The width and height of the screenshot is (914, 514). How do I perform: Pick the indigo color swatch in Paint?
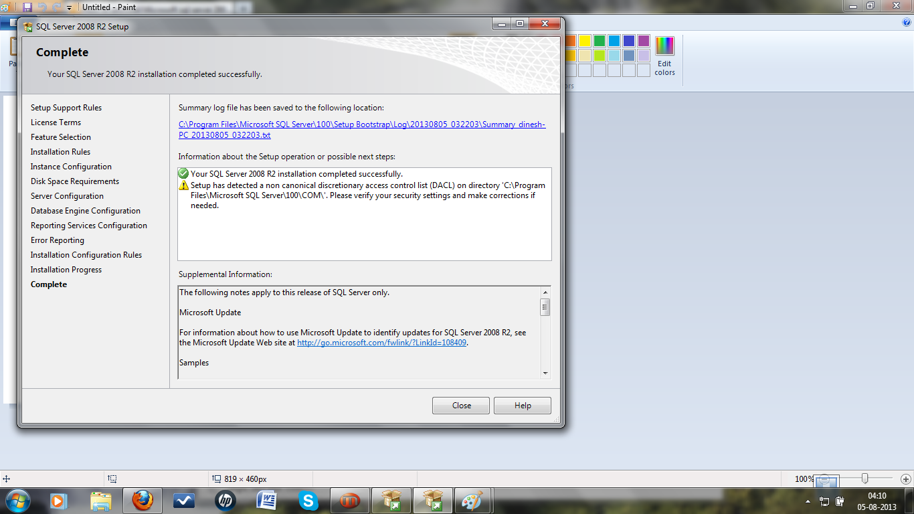click(629, 41)
